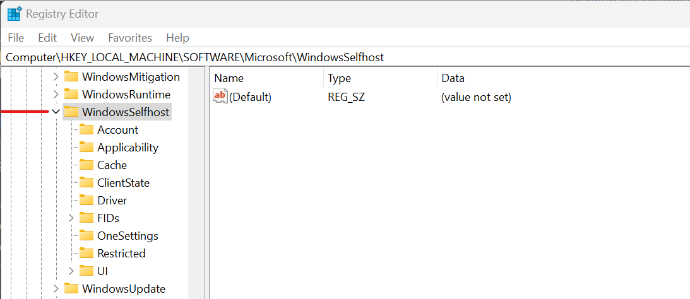
Task: Select the WindowsRuntime key label
Action: click(126, 95)
